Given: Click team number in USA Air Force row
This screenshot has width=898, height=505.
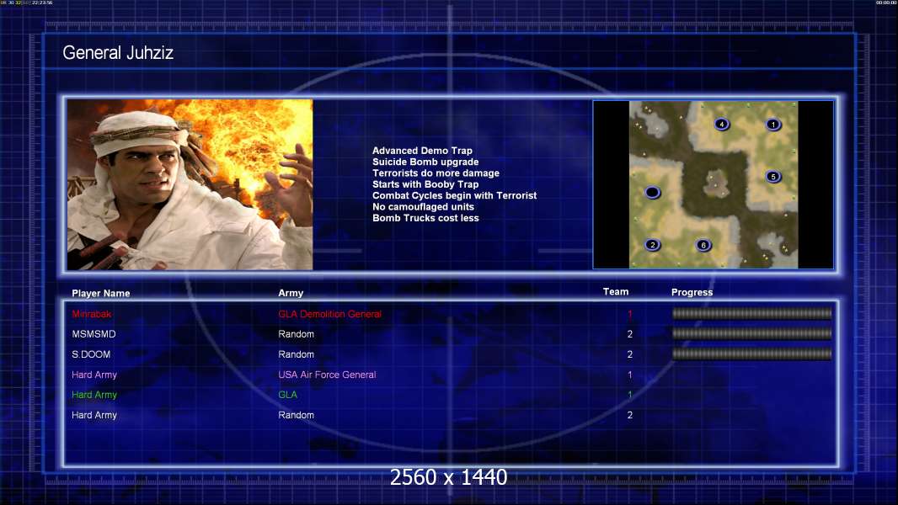Looking at the screenshot, I should pyautogui.click(x=630, y=375).
